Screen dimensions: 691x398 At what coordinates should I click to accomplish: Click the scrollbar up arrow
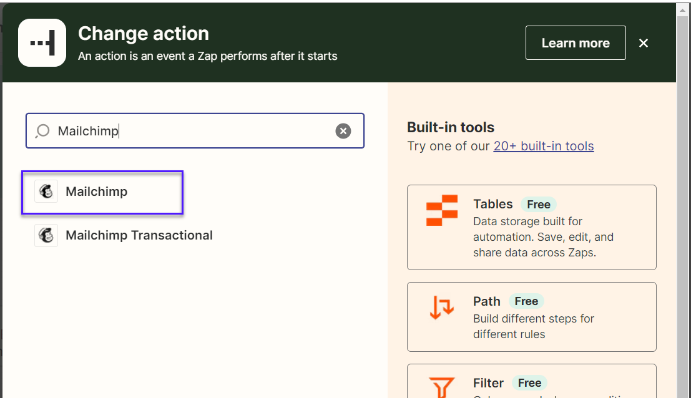coord(683,11)
